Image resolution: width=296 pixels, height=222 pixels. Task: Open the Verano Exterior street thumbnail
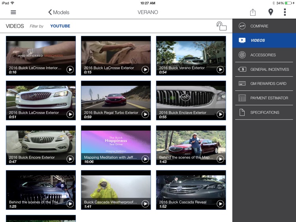click(x=191, y=56)
